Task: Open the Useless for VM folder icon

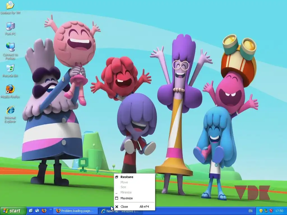Action: pos(10,7)
